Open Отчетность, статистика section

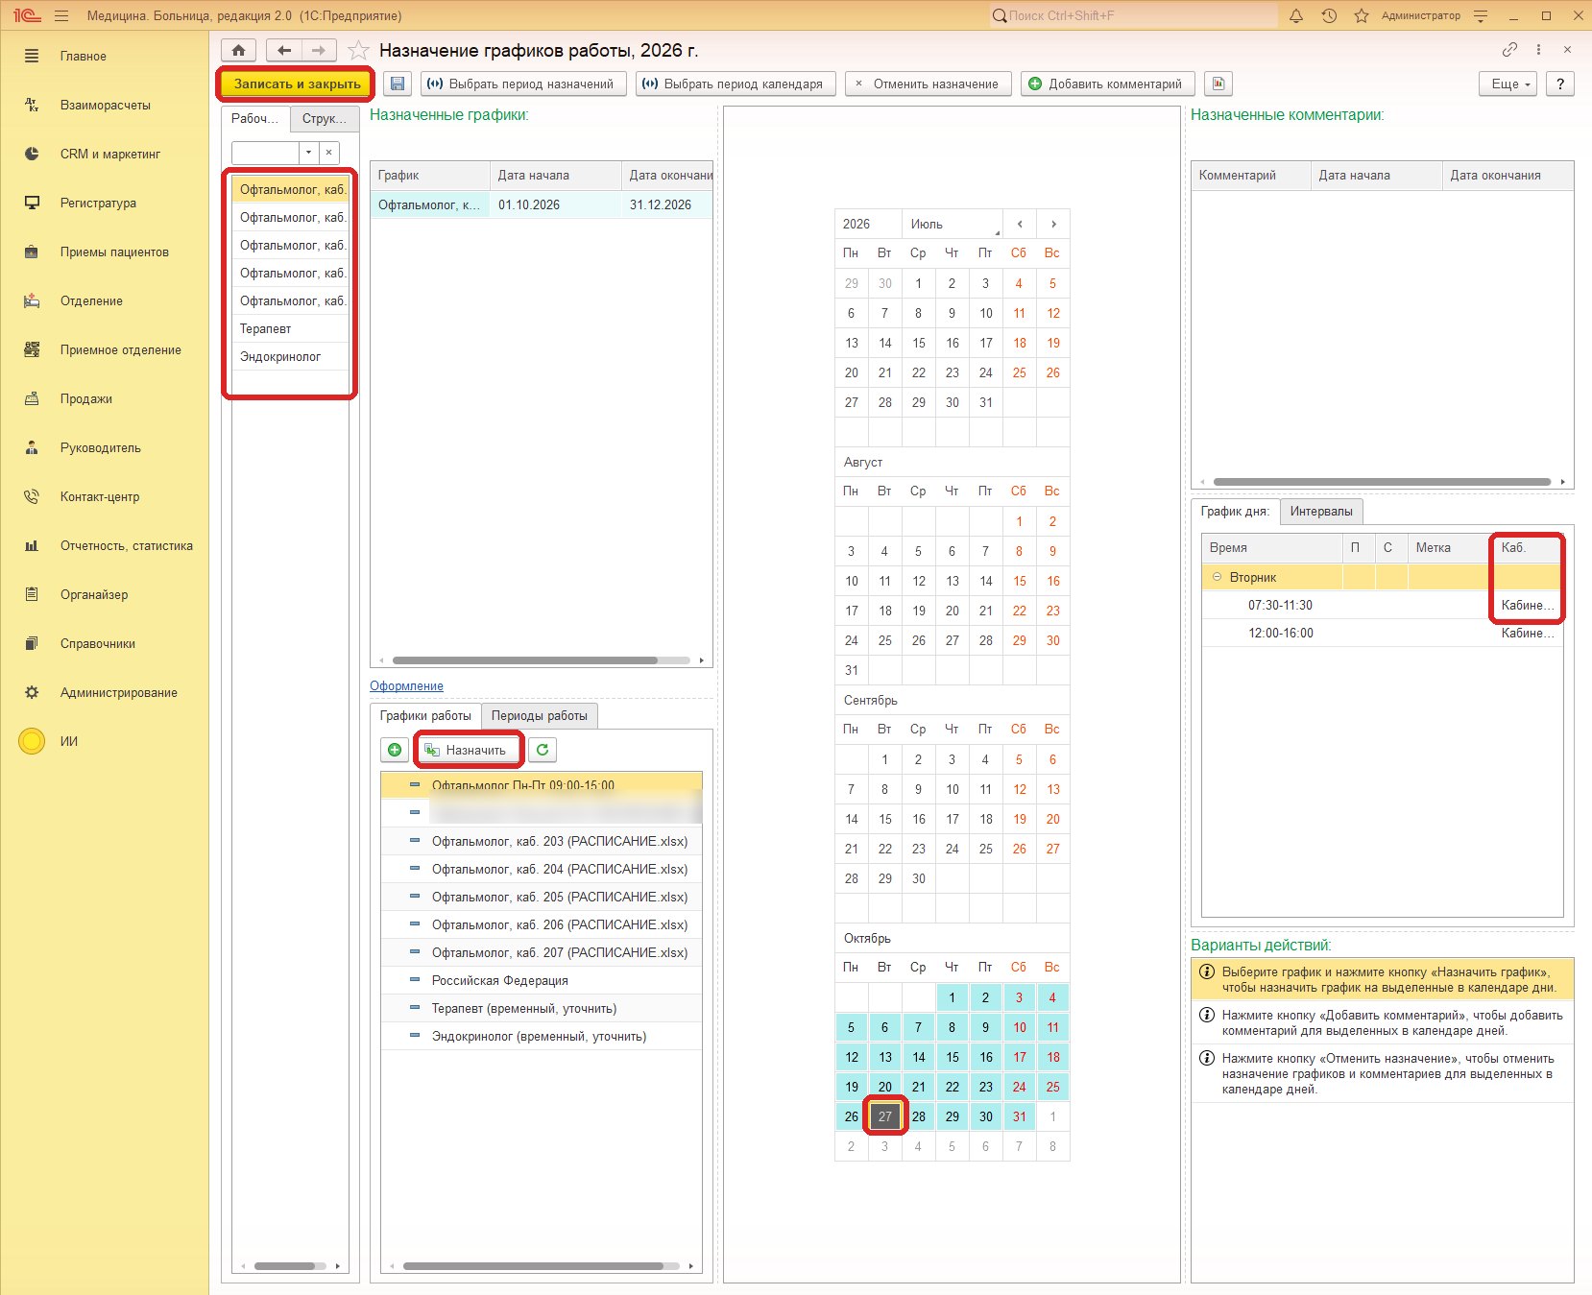[127, 545]
